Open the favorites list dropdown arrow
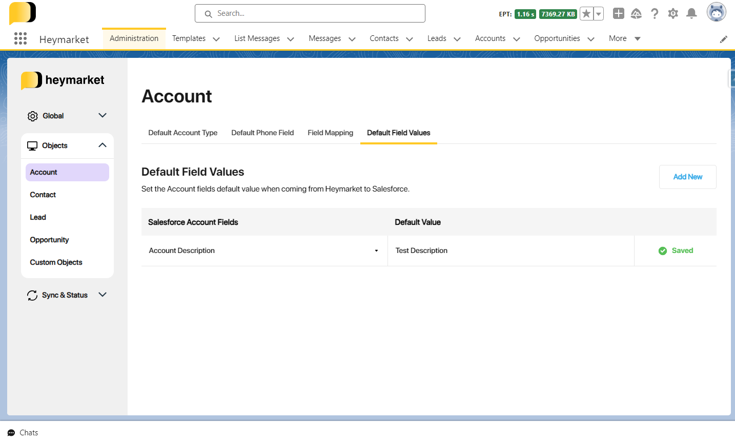The height and width of the screenshot is (443, 735). pyautogui.click(x=598, y=14)
